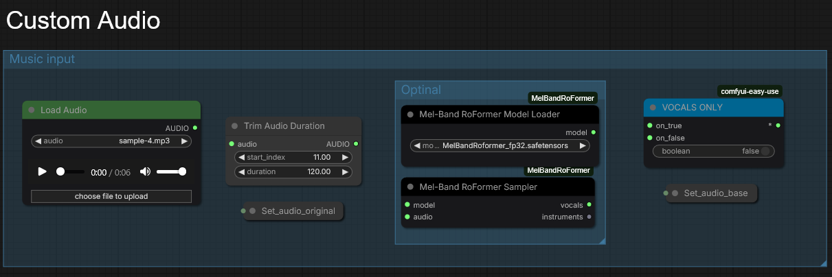This screenshot has height=277, width=832.
Task: Click MelBandRoFormer badge above Model Loader
Action: [562, 99]
